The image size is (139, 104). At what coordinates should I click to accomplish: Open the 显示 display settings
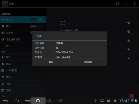click(x=16, y=64)
